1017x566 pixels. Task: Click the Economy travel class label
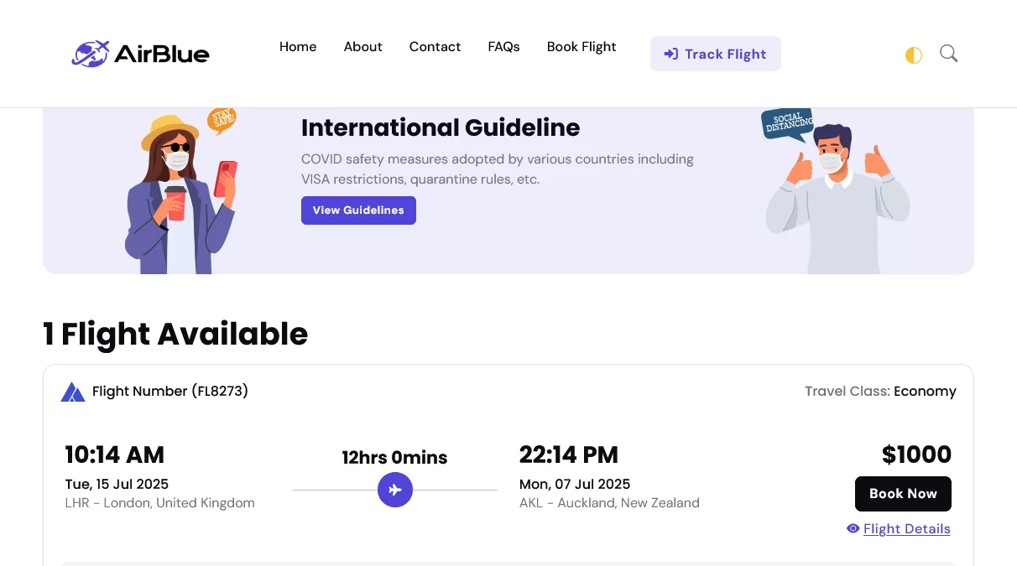point(925,391)
